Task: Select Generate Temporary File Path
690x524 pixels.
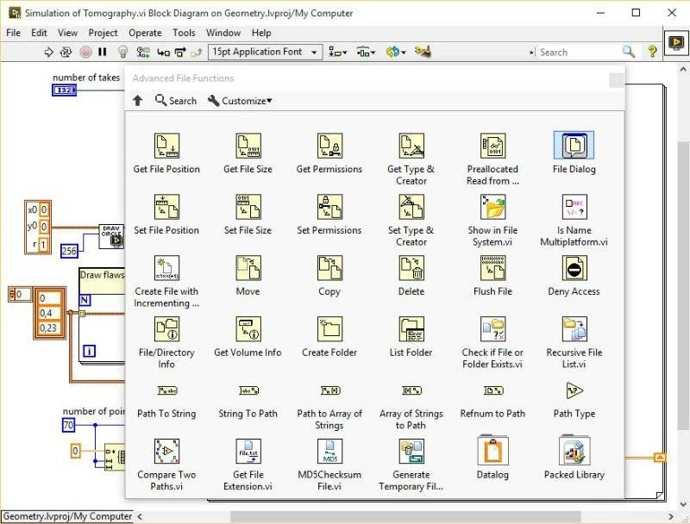Action: (411, 452)
